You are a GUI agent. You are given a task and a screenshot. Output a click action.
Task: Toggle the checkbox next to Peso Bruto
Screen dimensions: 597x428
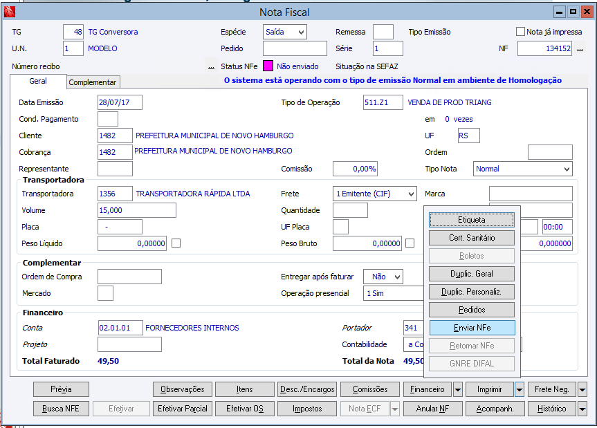pos(410,243)
